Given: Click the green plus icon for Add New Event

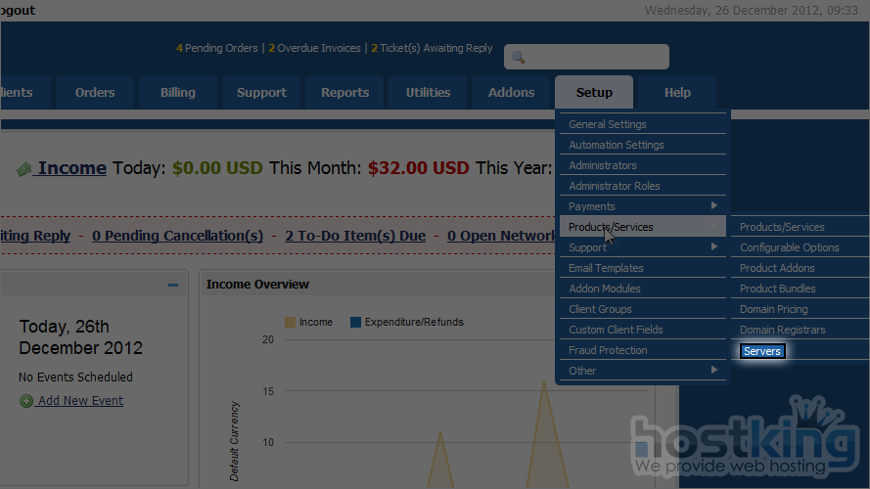Looking at the screenshot, I should click(26, 401).
